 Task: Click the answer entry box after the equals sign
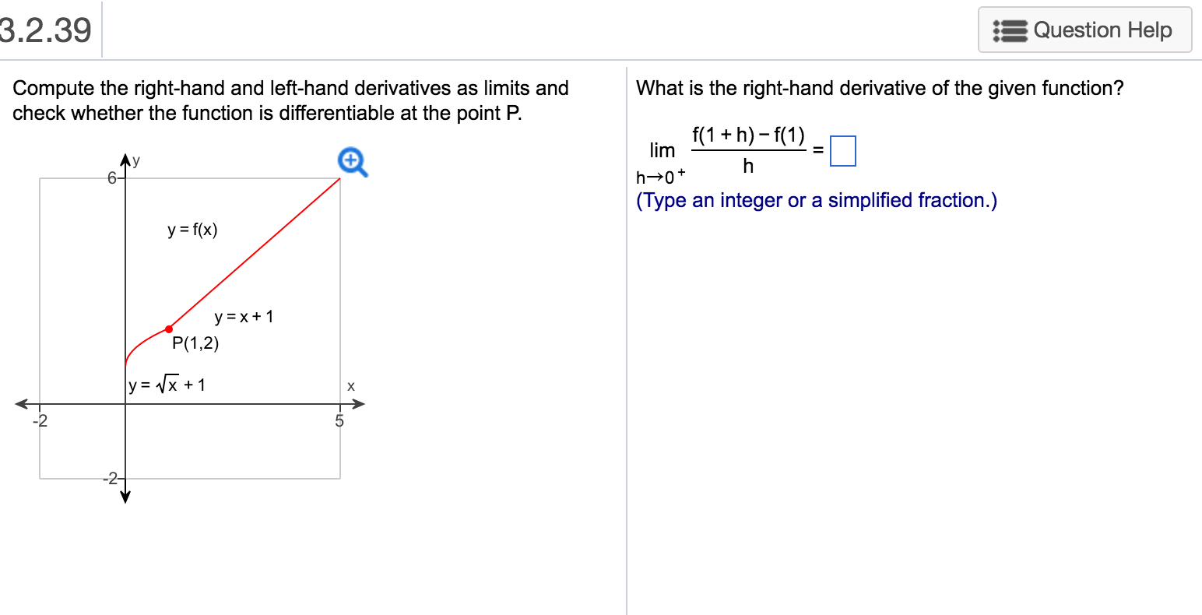click(x=843, y=149)
